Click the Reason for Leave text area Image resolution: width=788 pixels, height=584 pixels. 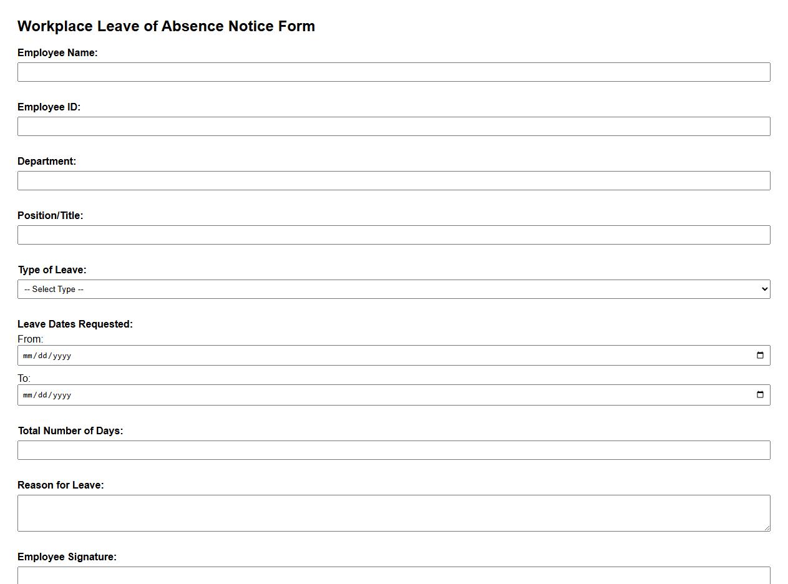(394, 512)
